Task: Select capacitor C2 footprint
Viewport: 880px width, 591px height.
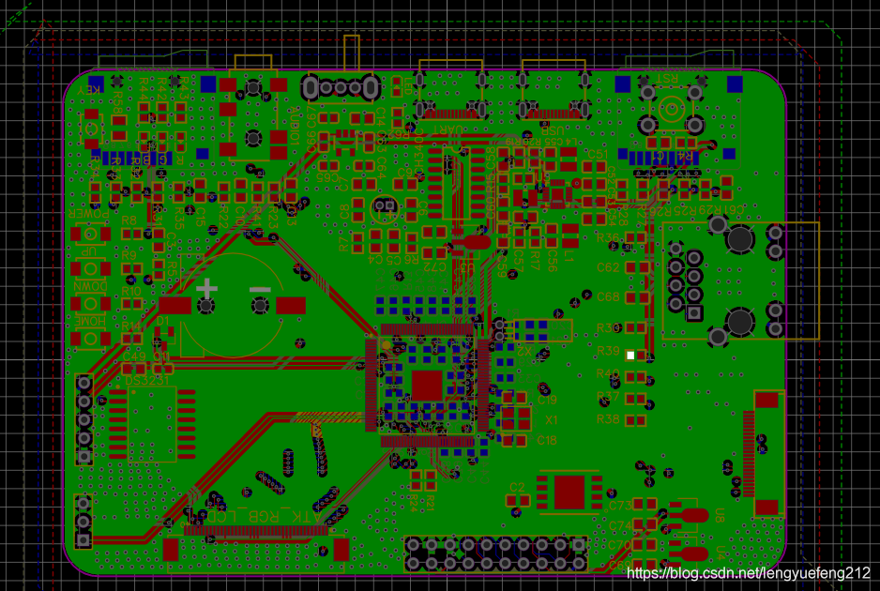Action: point(518,500)
